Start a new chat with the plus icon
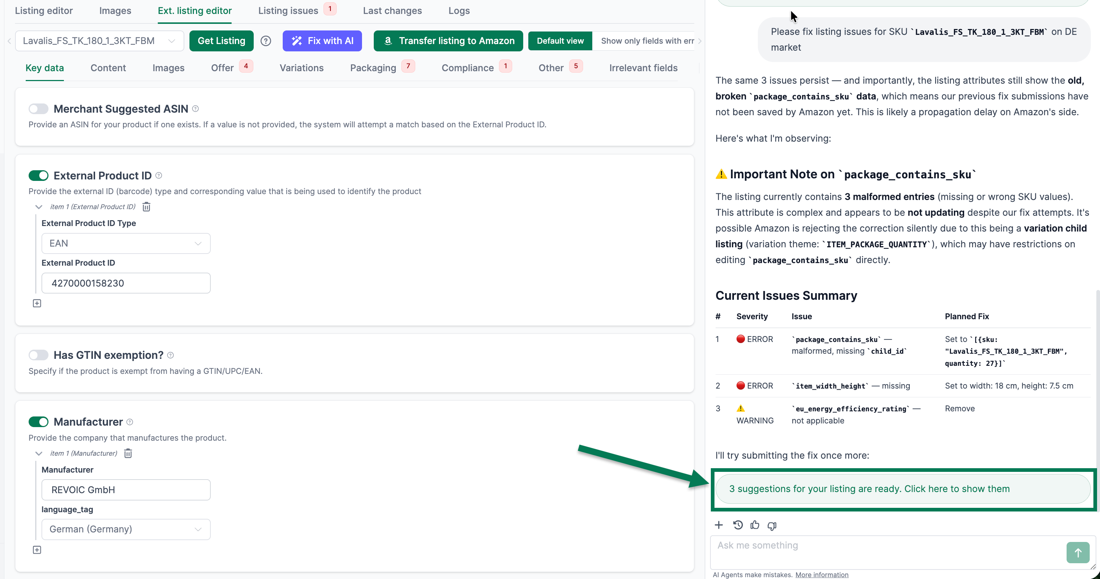Screen dimensions: 1100x579 click(x=719, y=525)
